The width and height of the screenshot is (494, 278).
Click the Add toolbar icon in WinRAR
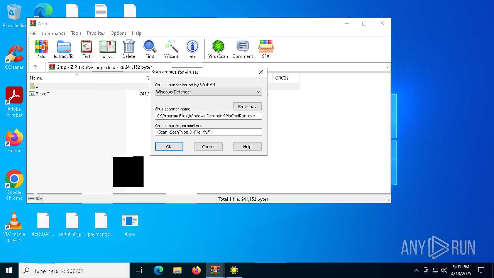pyautogui.click(x=41, y=49)
